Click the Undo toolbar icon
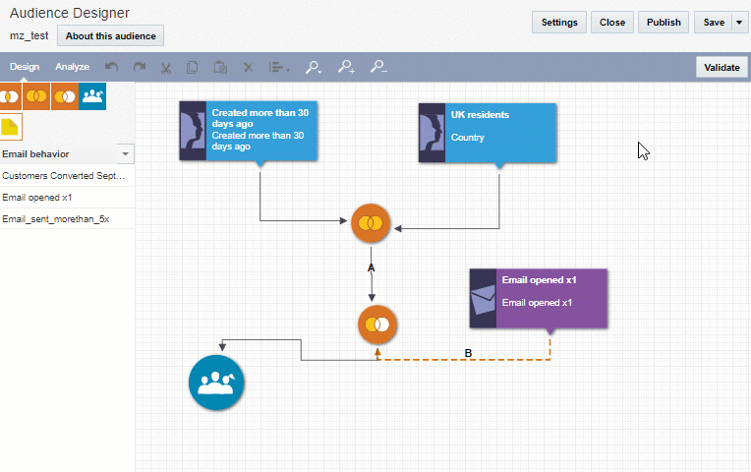751x472 pixels. click(x=111, y=67)
